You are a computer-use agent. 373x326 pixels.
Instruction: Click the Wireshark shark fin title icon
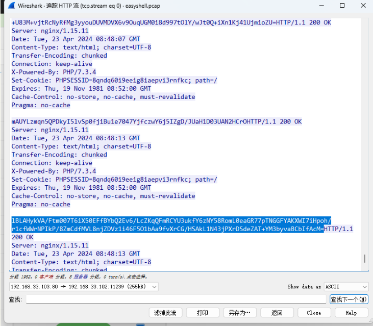click(x=12, y=6)
